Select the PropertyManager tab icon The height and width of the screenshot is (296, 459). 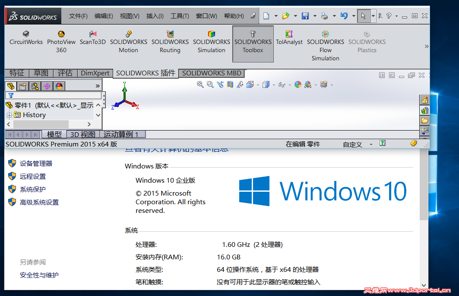(23, 86)
